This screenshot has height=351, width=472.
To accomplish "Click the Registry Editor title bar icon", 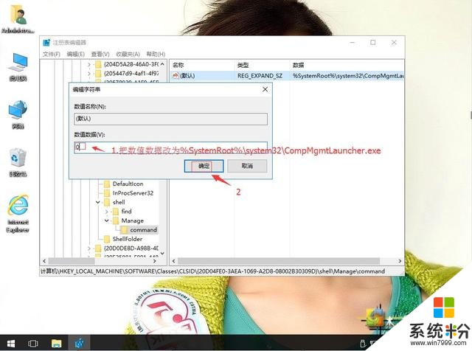I will point(46,43).
